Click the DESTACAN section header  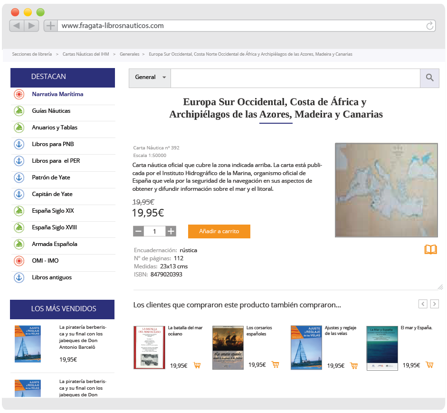pyautogui.click(x=63, y=78)
